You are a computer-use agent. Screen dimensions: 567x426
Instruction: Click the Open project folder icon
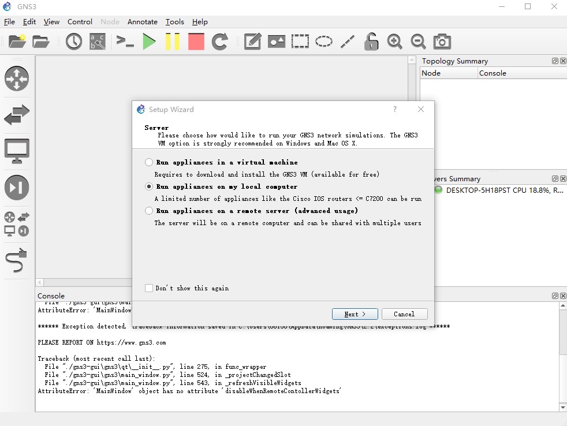(40, 42)
